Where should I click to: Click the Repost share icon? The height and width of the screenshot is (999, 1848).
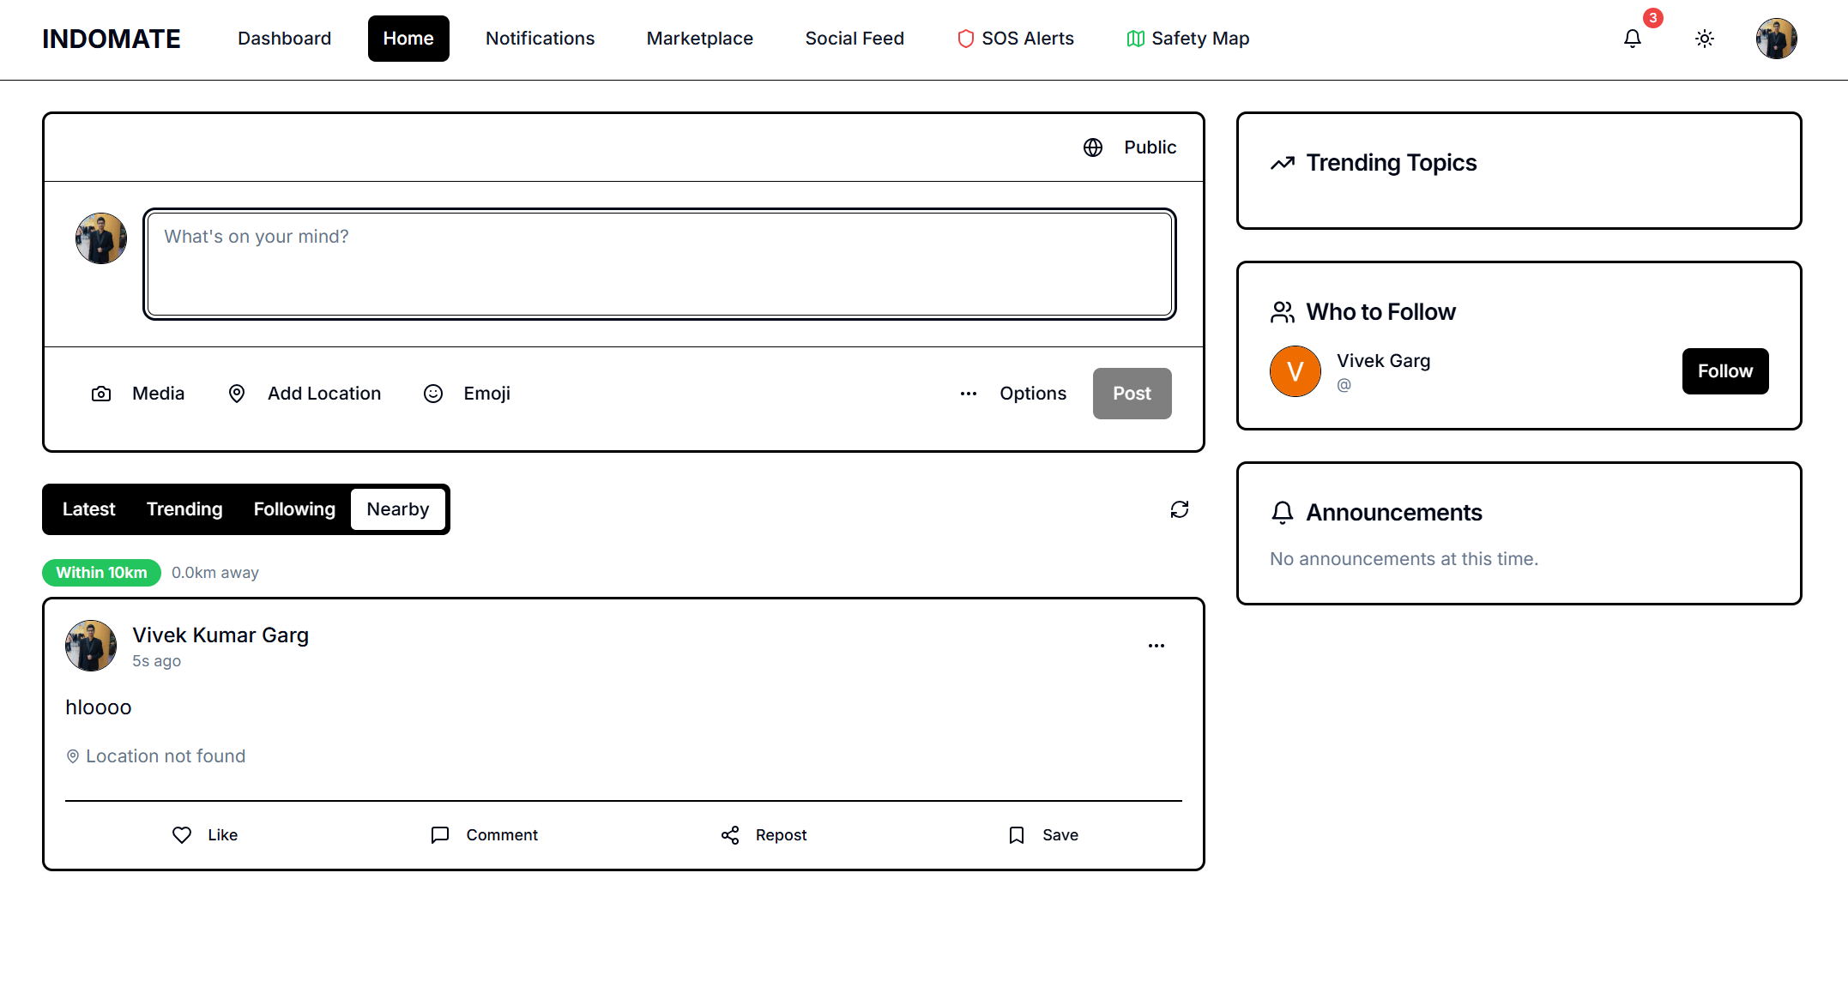pyautogui.click(x=730, y=835)
